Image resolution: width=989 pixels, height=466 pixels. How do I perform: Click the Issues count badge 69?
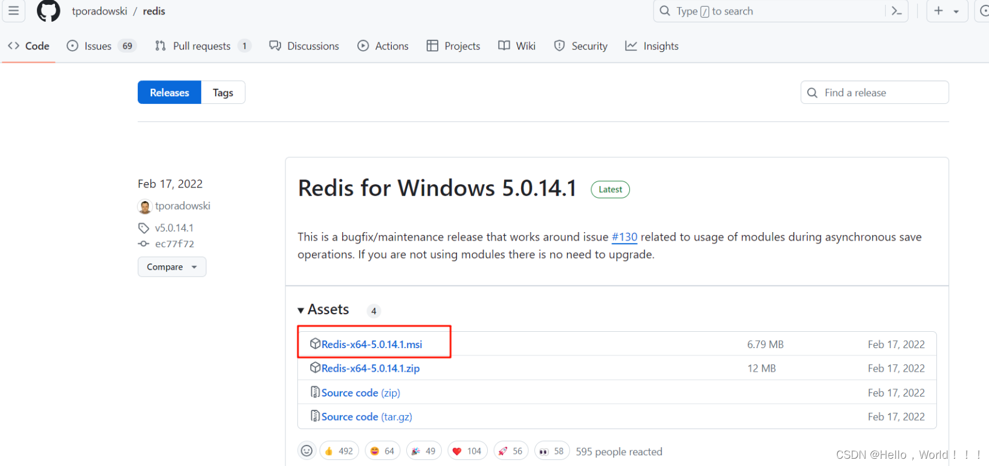(127, 46)
